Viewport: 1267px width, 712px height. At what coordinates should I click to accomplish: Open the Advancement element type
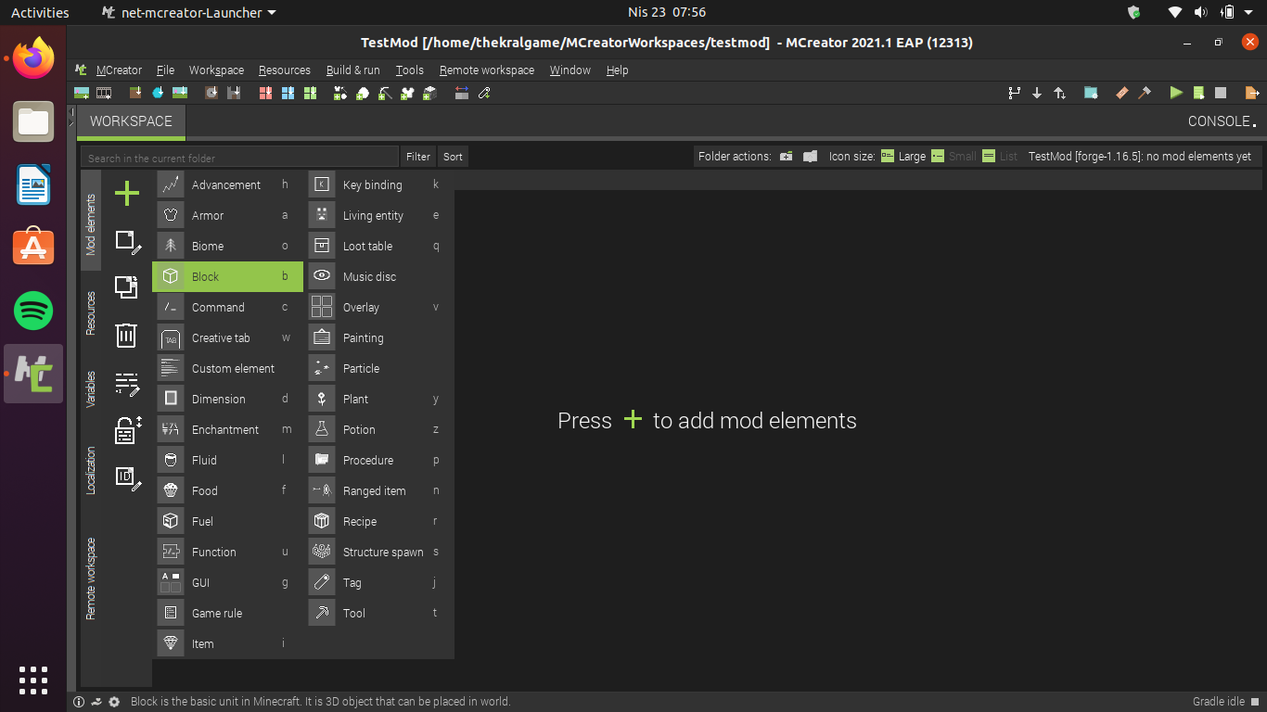(227, 184)
